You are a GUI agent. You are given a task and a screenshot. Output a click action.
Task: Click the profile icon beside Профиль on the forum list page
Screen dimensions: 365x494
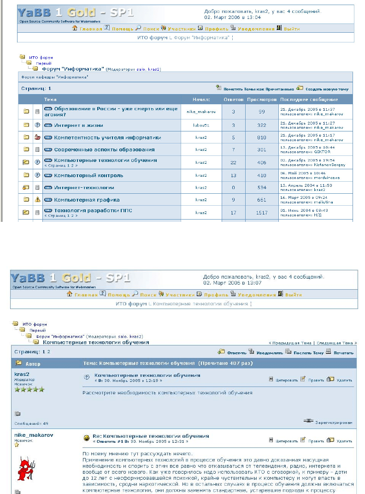[200, 28]
